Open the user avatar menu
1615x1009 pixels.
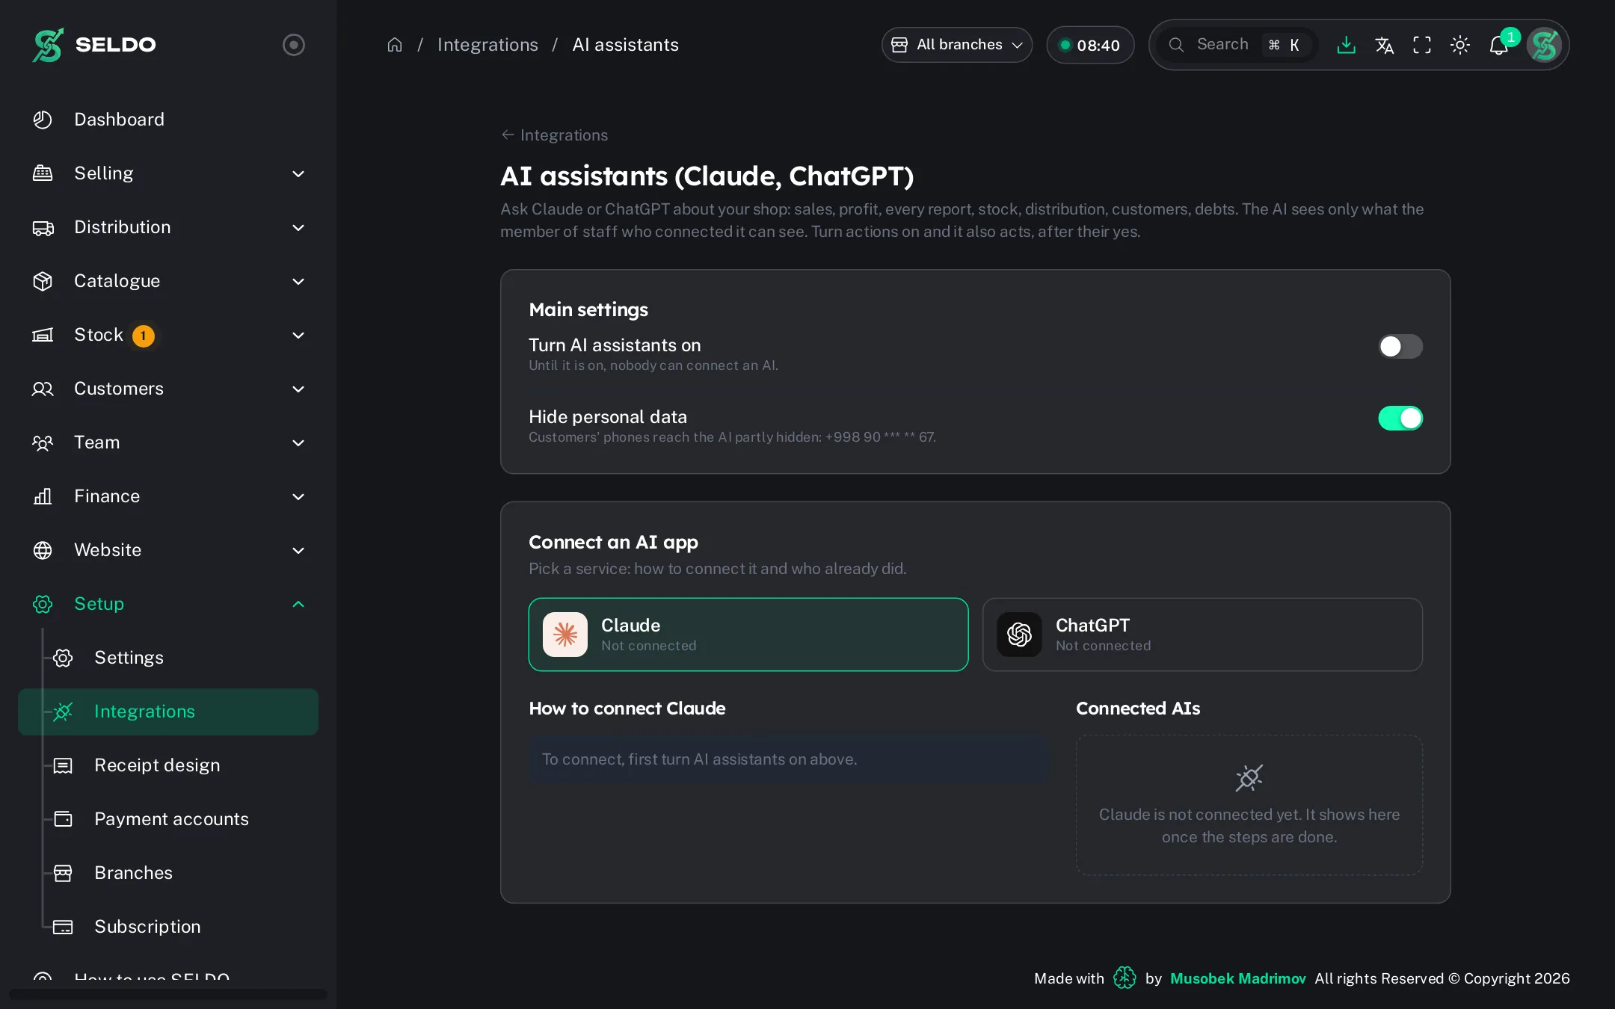coord(1544,45)
